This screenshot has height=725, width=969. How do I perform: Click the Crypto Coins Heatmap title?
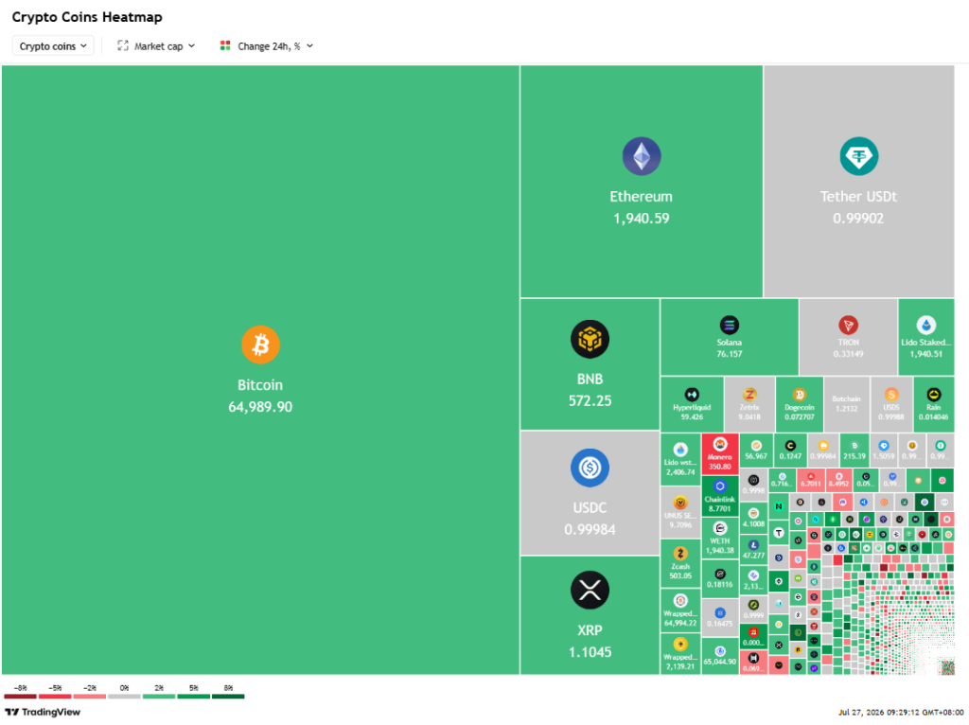(x=87, y=17)
